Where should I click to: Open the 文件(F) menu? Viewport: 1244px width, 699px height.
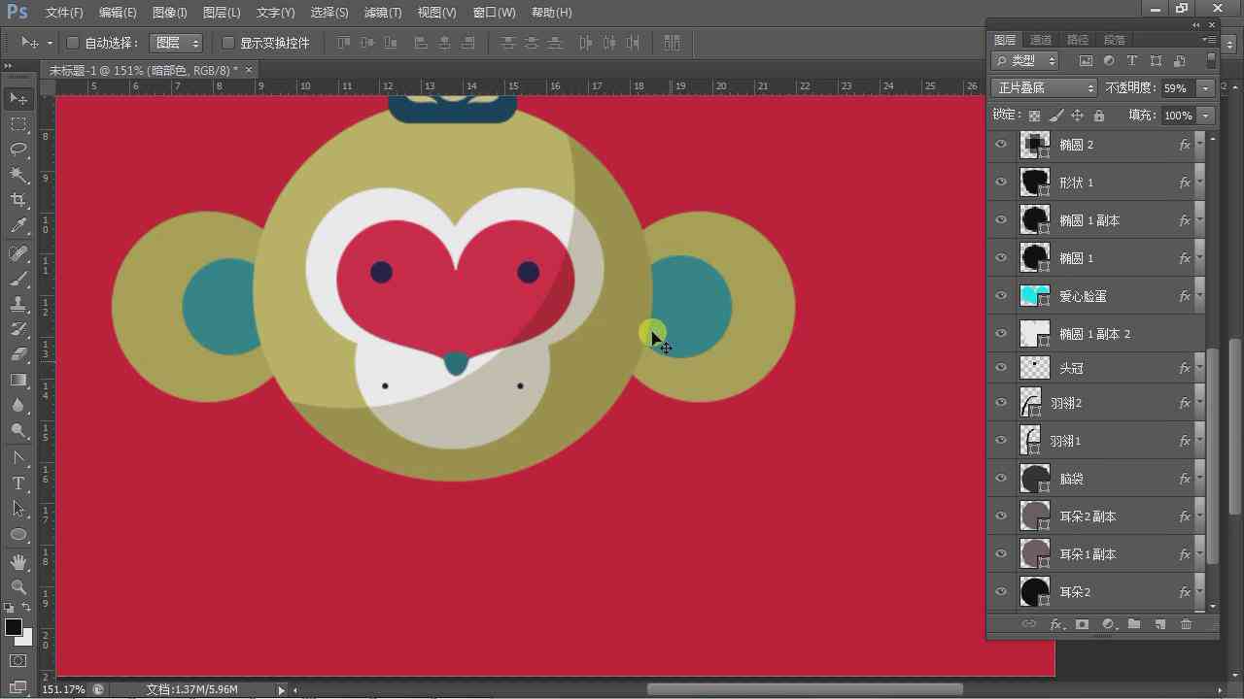tap(64, 13)
